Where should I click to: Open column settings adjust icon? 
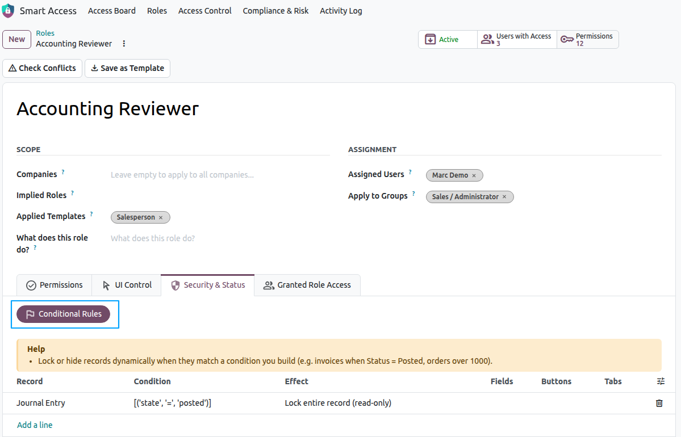(x=661, y=381)
